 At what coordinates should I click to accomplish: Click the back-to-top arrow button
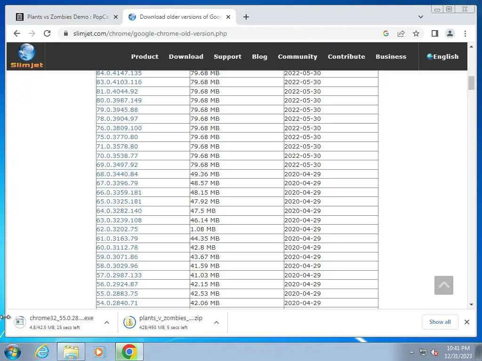point(443,285)
